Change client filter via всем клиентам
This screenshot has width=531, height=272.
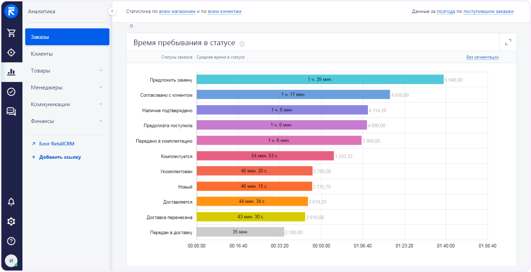click(x=225, y=11)
